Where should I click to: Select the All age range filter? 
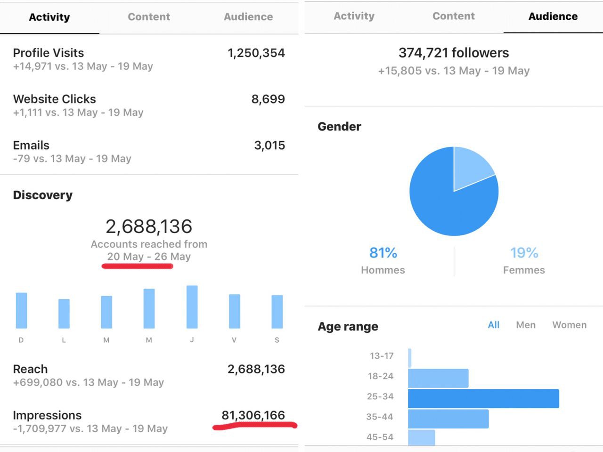click(493, 325)
